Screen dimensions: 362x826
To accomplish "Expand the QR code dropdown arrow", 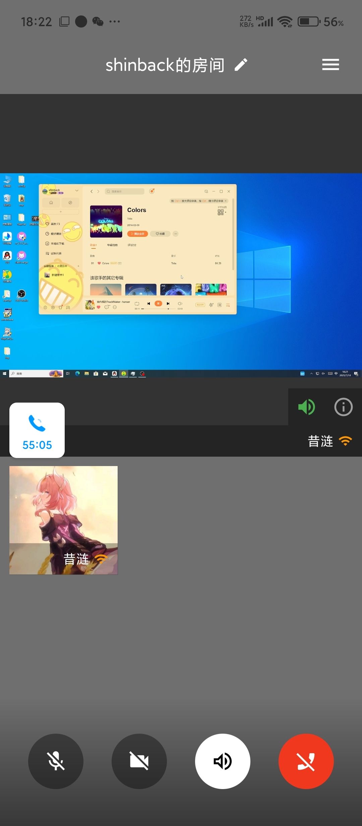I will tap(226, 212).
